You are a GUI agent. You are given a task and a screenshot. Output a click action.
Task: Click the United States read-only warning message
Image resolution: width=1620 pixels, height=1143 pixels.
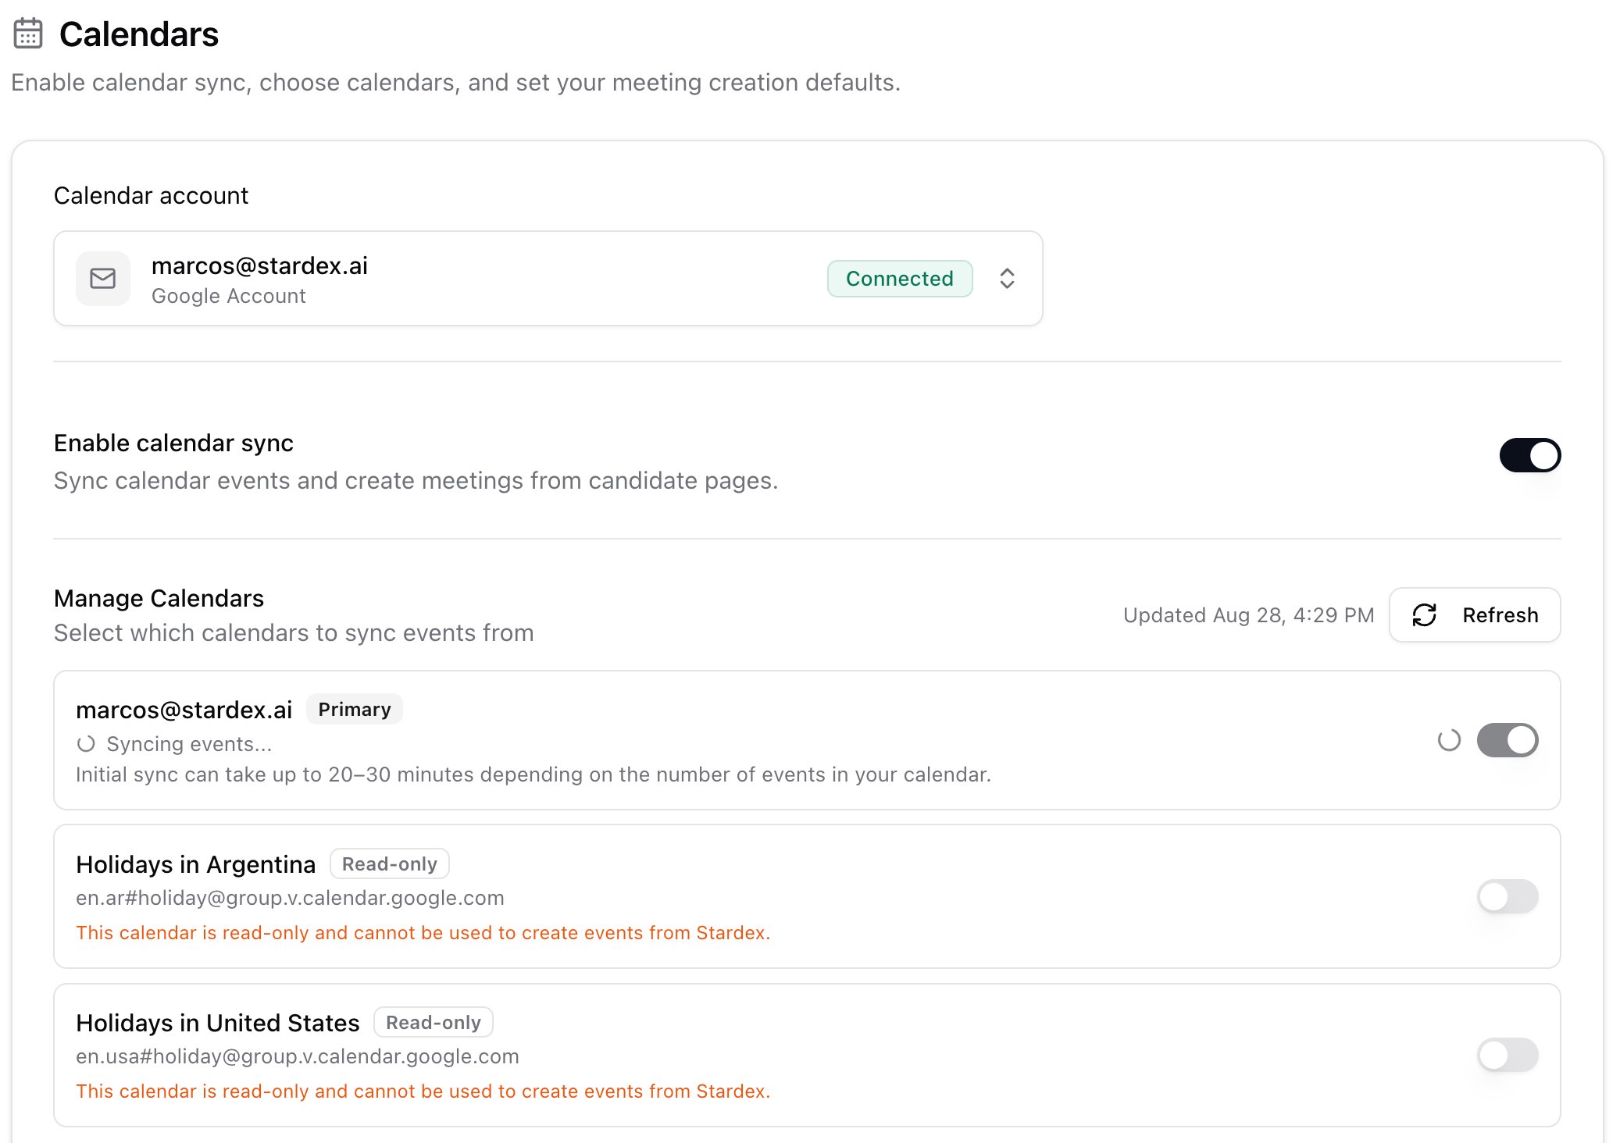coord(423,1091)
